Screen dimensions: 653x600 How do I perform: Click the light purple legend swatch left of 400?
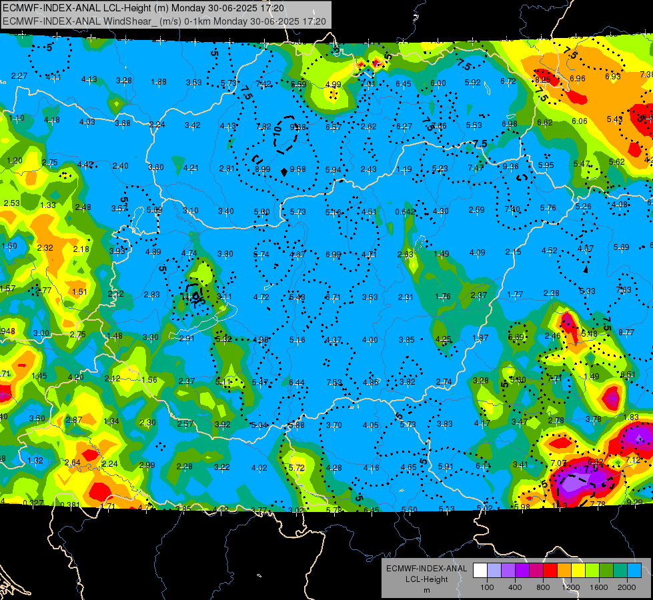click(x=508, y=571)
